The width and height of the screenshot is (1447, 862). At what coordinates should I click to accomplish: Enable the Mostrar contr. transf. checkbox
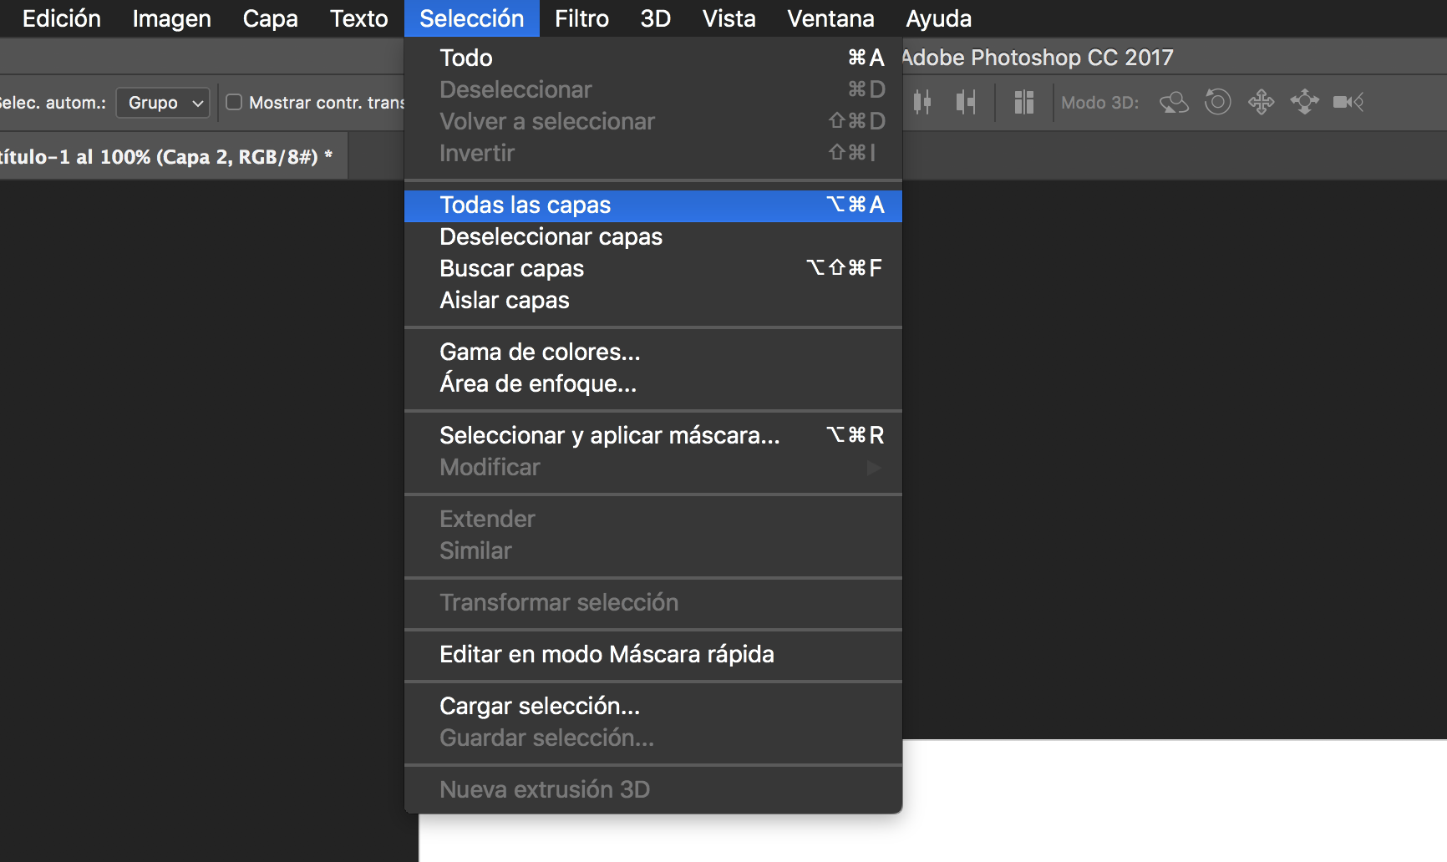click(x=234, y=102)
